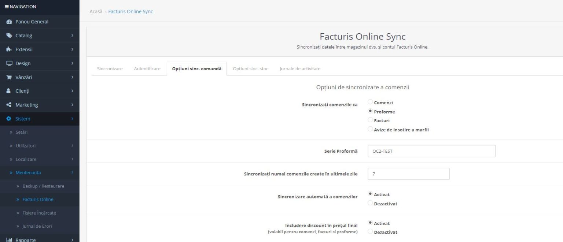The width and height of the screenshot is (563, 242).
Task: Click the Clienți user icon
Action: [9, 91]
